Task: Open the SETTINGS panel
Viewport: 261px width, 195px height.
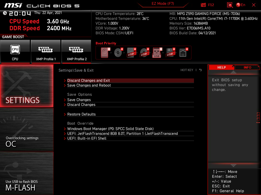Action: click(27, 86)
